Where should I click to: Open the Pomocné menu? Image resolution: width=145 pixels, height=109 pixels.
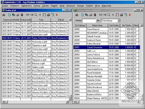click(x=71, y=6)
